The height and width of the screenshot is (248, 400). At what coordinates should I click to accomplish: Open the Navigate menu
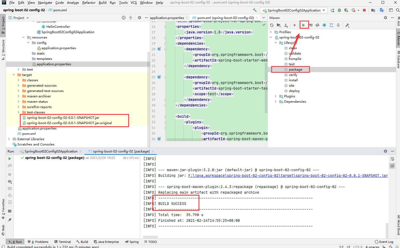pos(45,3)
